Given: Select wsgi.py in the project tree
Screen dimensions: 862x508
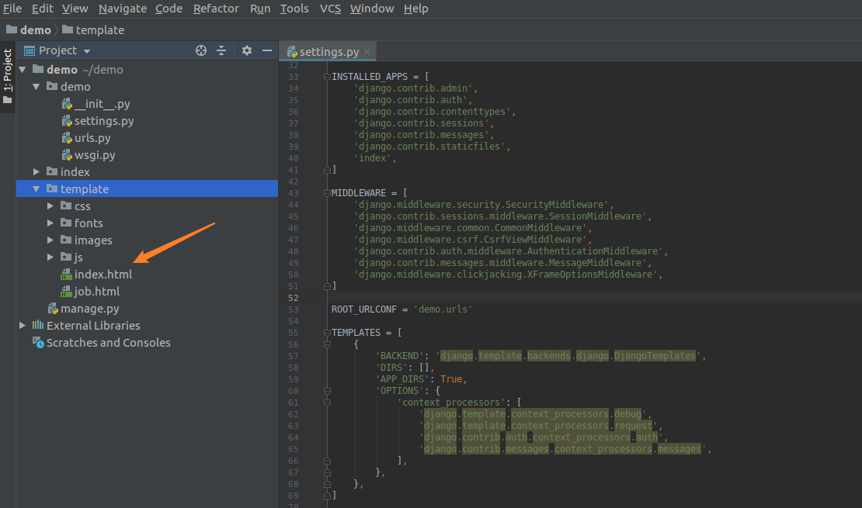Looking at the screenshot, I should 95,155.
